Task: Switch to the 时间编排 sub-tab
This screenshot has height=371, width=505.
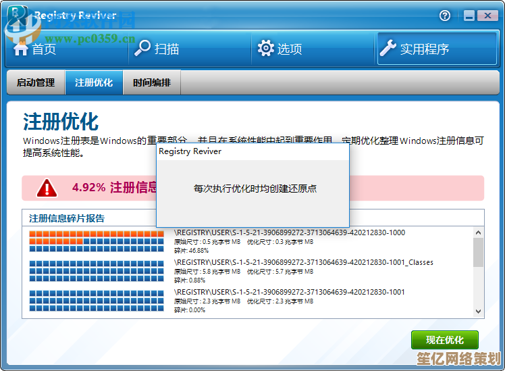Action: point(152,82)
